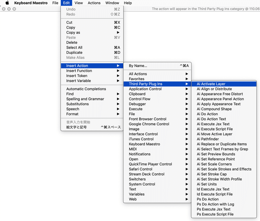The height and width of the screenshot is (221, 260).
Task: Insert the Ai Execute Script File action
Action: tap(224, 129)
